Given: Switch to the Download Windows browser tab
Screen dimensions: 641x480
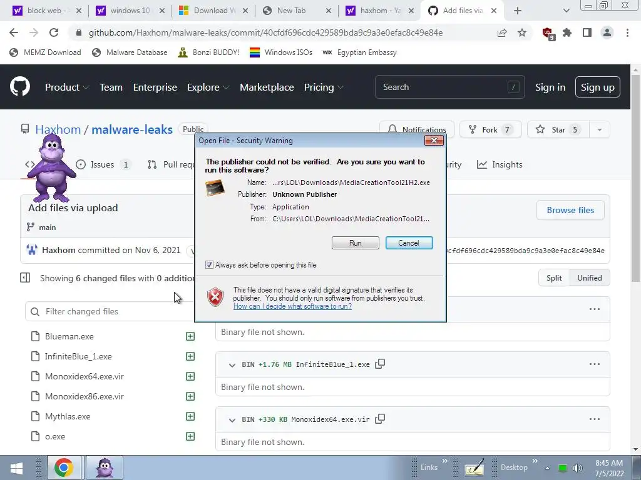Looking at the screenshot, I should pyautogui.click(x=214, y=11).
